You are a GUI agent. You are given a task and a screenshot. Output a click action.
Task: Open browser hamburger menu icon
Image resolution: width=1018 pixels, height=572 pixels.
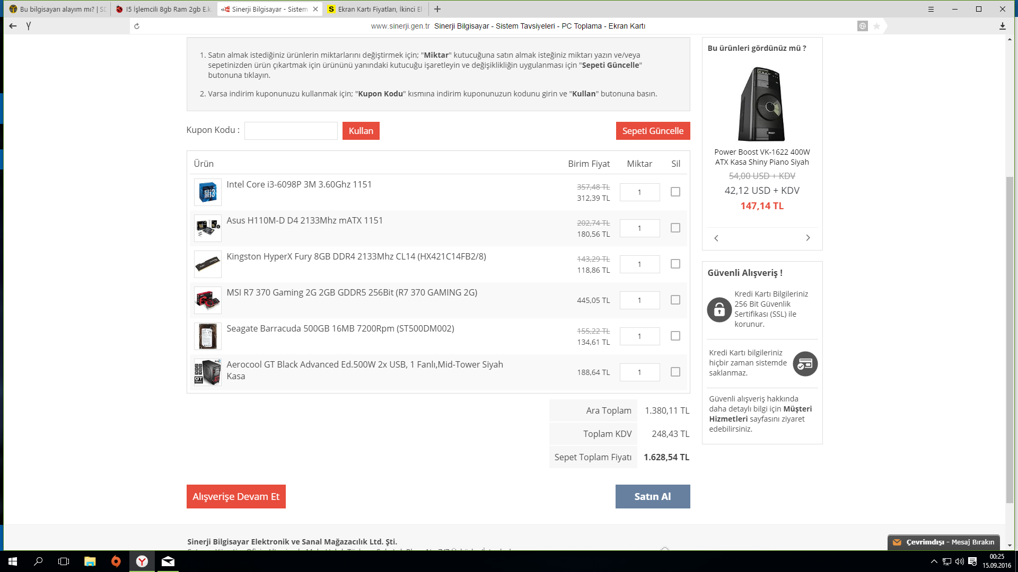(x=931, y=9)
